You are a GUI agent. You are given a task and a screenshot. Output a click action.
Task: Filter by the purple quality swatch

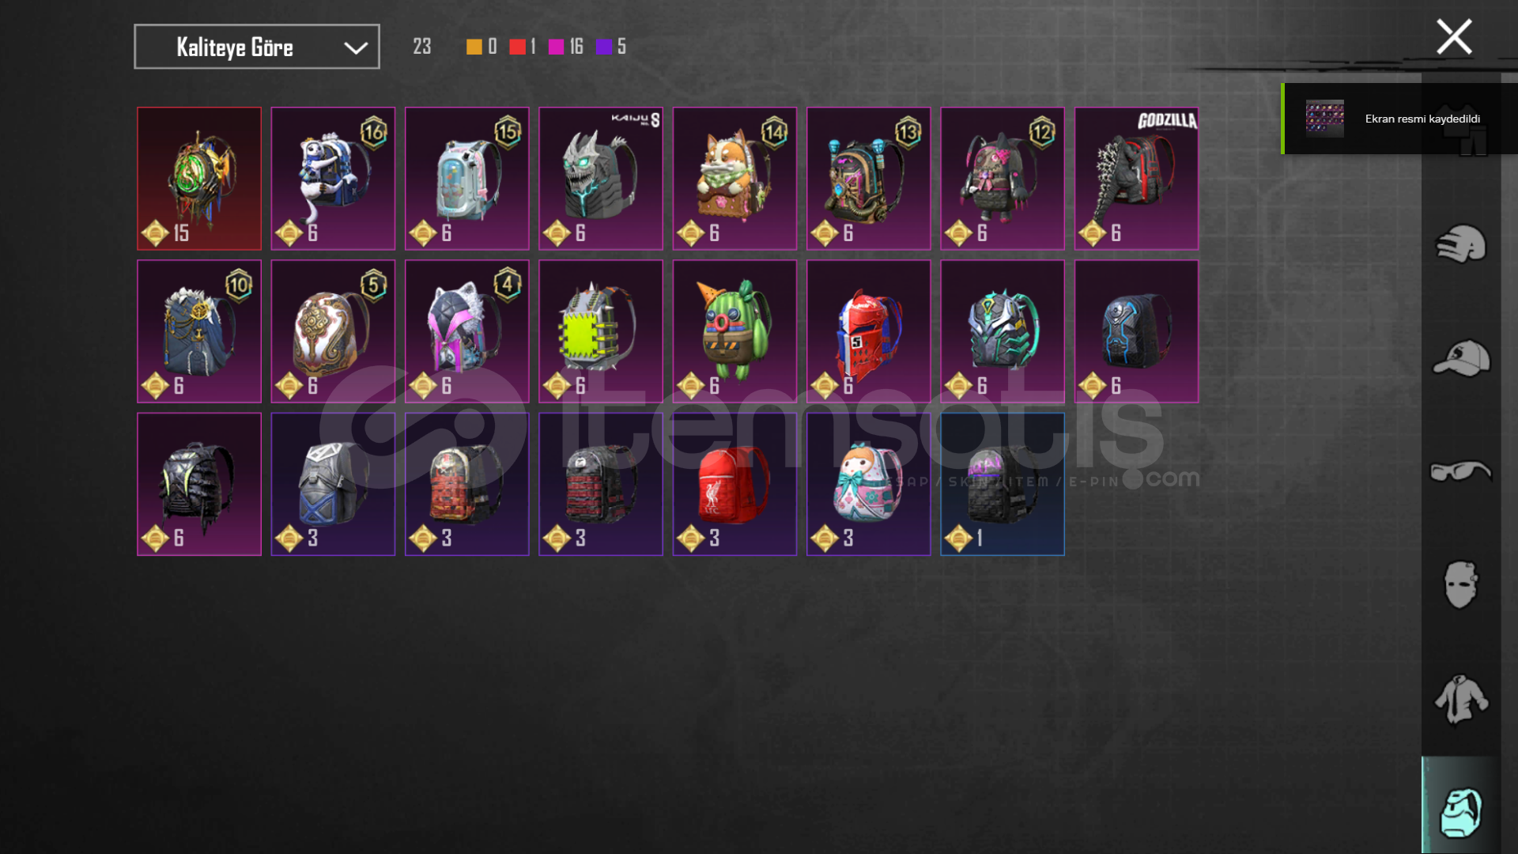pyautogui.click(x=603, y=47)
